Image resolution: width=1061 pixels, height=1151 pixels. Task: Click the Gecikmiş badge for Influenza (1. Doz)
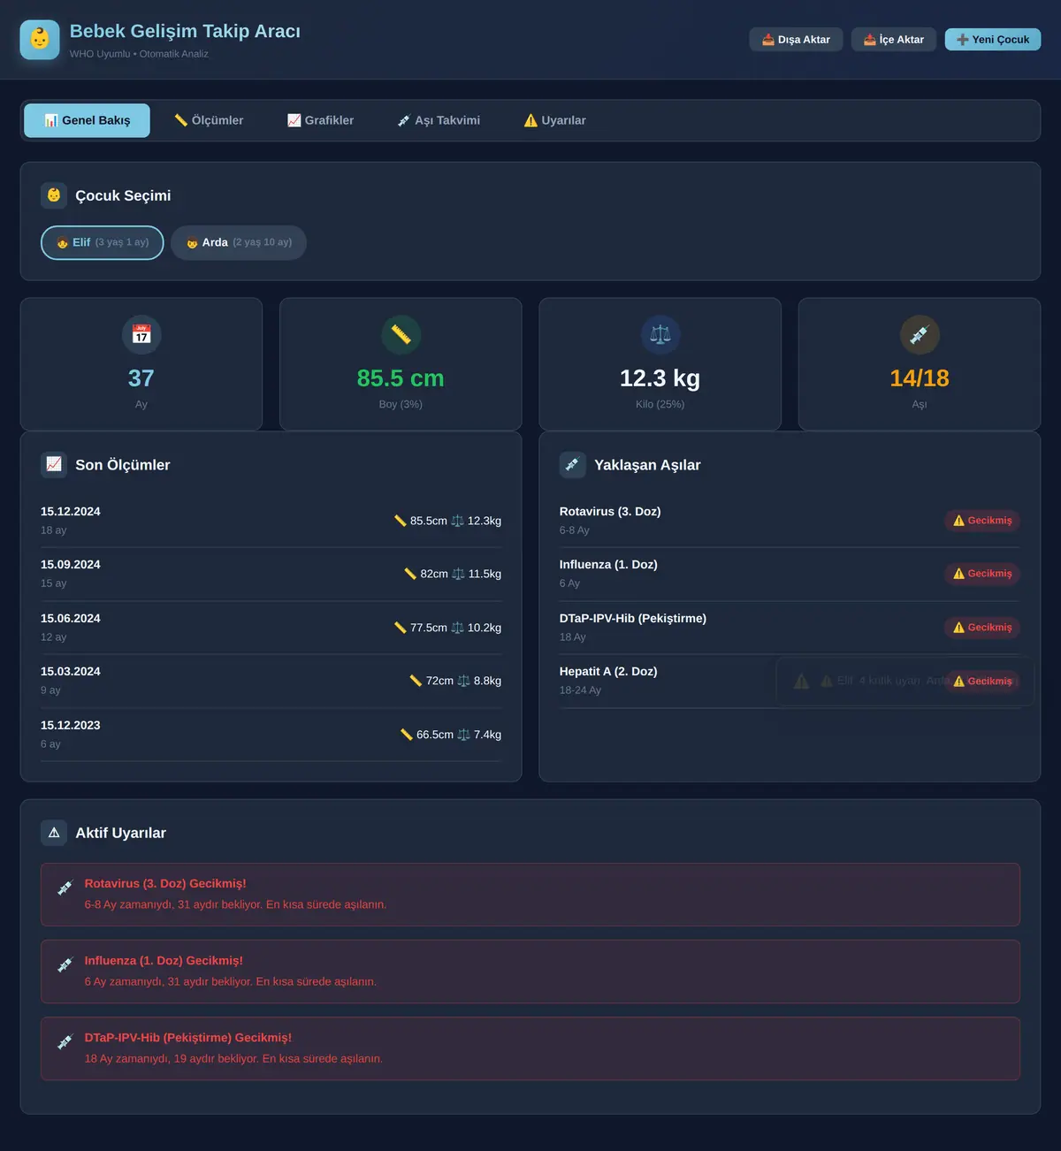pyautogui.click(x=982, y=574)
